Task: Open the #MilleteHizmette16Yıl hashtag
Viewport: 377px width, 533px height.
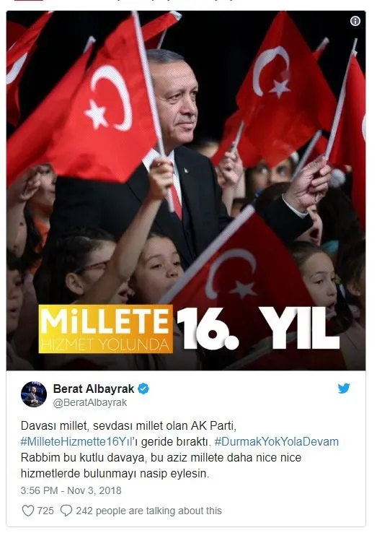Action: (x=76, y=441)
